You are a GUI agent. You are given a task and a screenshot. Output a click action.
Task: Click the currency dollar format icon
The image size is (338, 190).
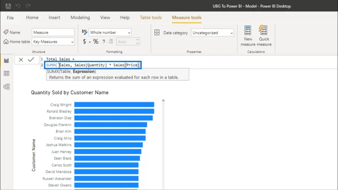coord(84,41)
